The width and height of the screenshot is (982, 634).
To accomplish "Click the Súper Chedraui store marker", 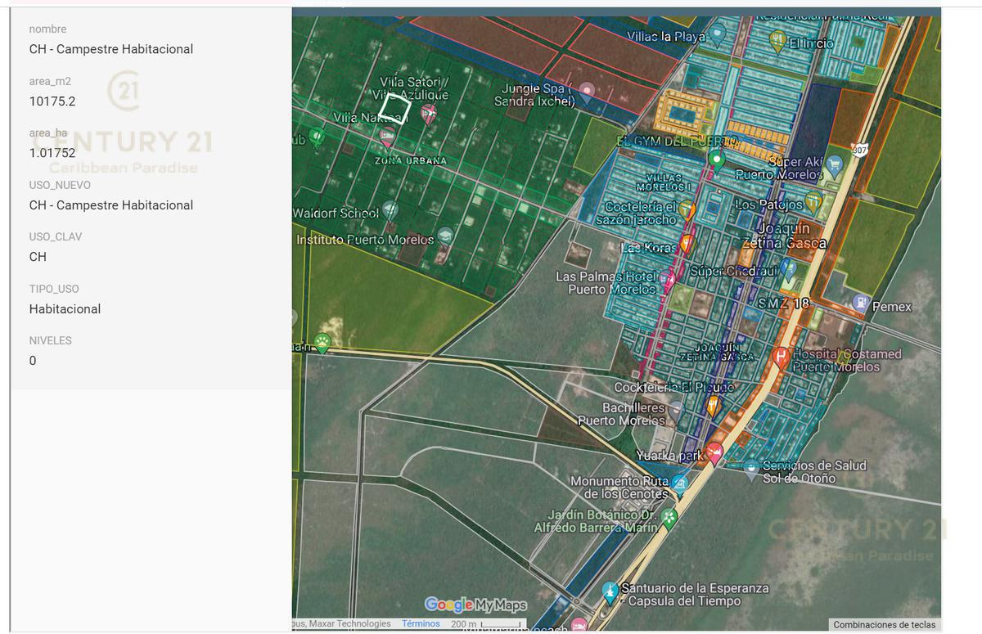I will 788,268.
